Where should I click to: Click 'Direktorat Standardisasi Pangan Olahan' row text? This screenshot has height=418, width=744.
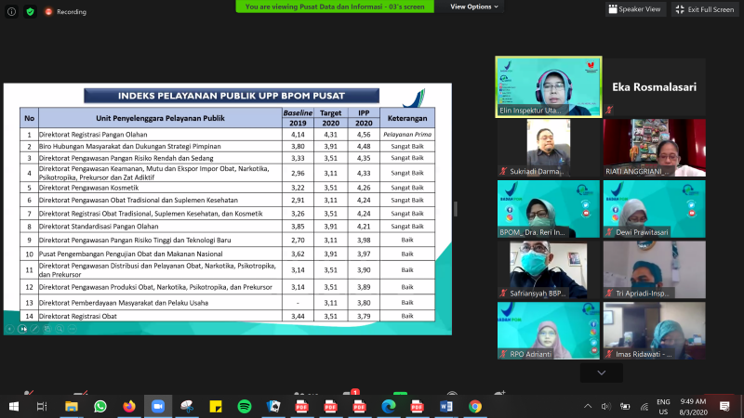99,227
